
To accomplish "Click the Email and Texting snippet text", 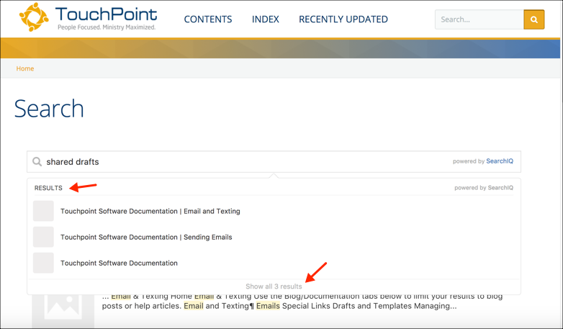I will (x=302, y=301).
